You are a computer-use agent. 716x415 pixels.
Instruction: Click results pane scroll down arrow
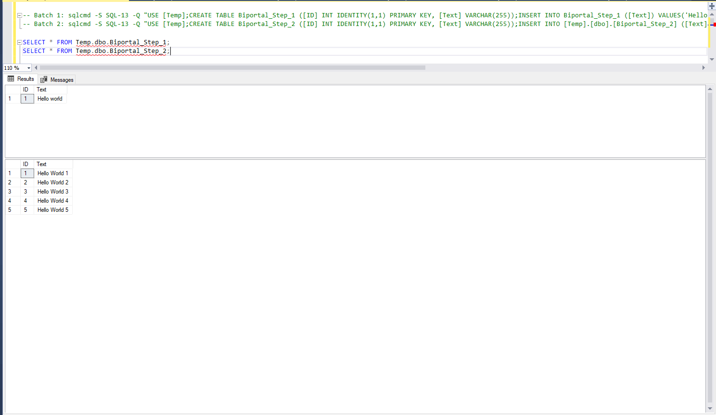tap(710, 409)
